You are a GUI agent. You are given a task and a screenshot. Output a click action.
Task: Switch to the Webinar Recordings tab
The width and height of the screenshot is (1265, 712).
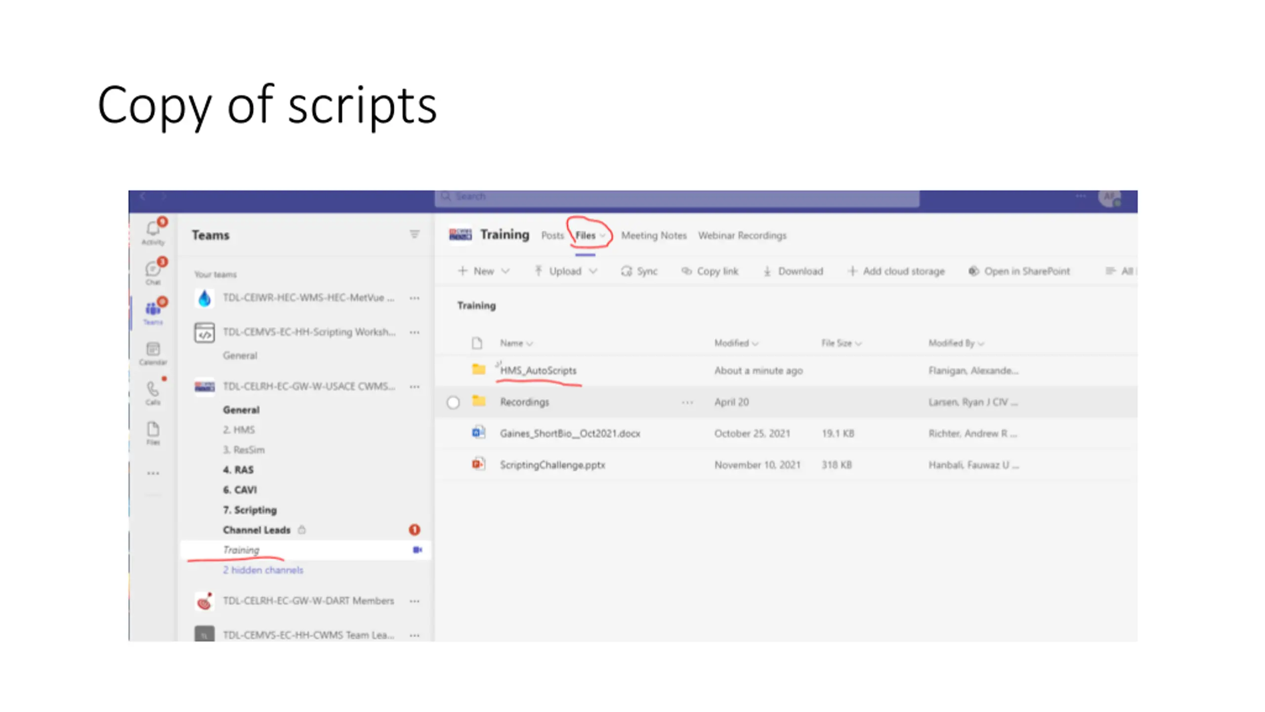click(742, 235)
